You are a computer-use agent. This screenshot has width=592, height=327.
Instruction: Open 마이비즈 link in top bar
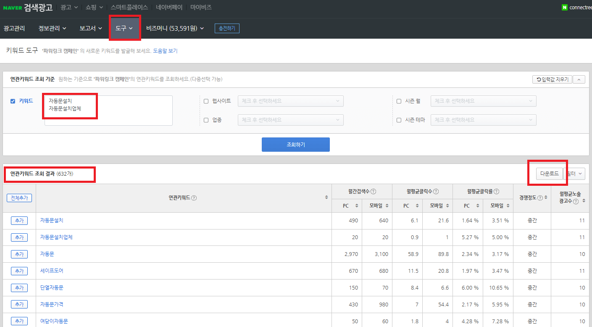click(x=201, y=7)
